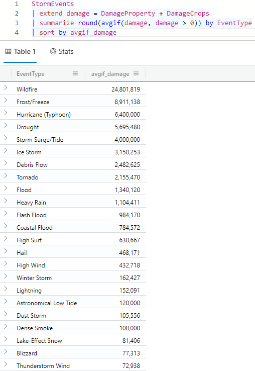The height and width of the screenshot is (371, 255).
Task: Sort by the avgif_damage column header
Action: [x=110, y=74]
